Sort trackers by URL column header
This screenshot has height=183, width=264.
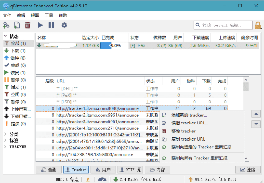tap(100, 81)
